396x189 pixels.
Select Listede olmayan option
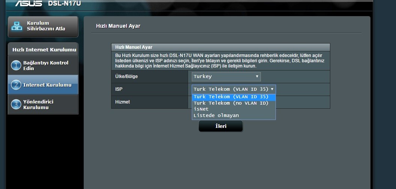233,115
